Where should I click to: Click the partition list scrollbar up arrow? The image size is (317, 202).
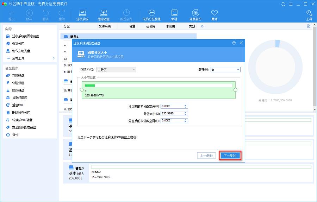[315, 25]
